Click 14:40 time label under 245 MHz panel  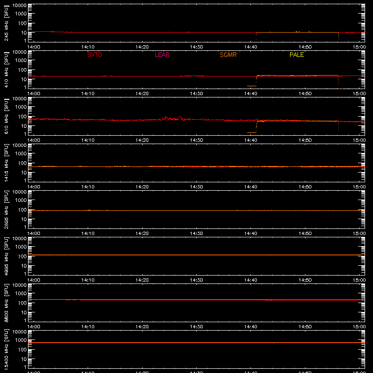[x=250, y=47]
